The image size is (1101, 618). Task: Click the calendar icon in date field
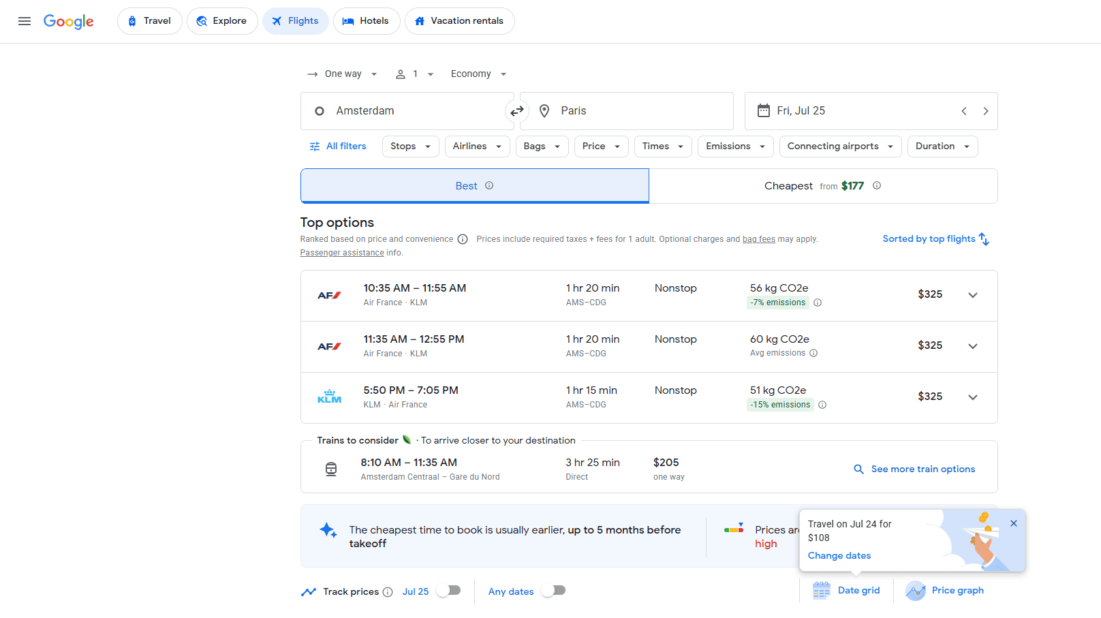tap(764, 110)
